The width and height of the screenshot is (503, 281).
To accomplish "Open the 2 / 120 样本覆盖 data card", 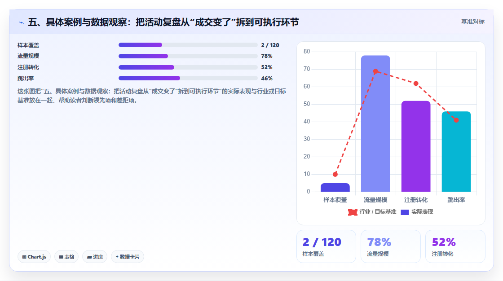I will pos(326,246).
